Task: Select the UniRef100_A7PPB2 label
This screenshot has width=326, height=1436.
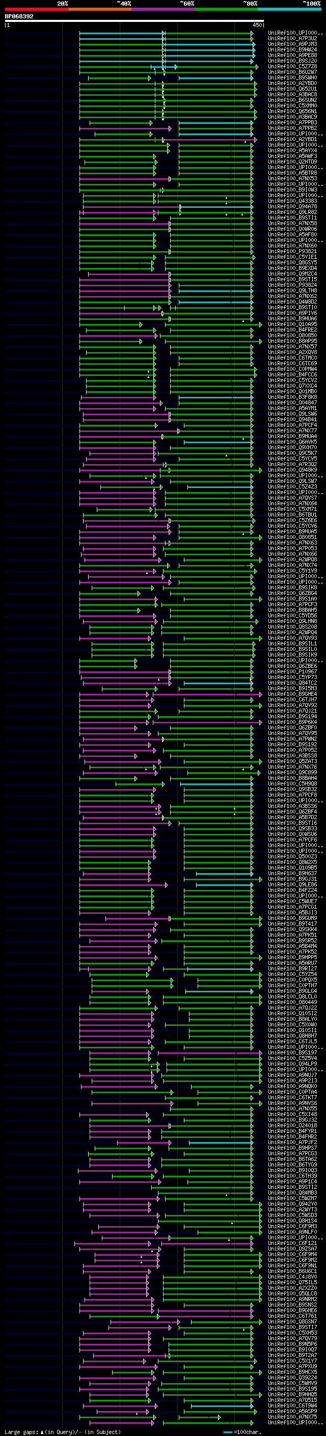Action: (x=292, y=128)
